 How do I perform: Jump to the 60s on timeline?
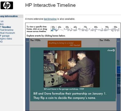pos(75,27)
